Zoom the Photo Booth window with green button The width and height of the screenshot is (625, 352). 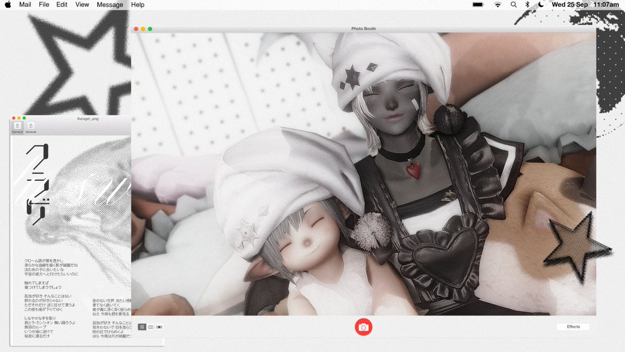(150, 29)
